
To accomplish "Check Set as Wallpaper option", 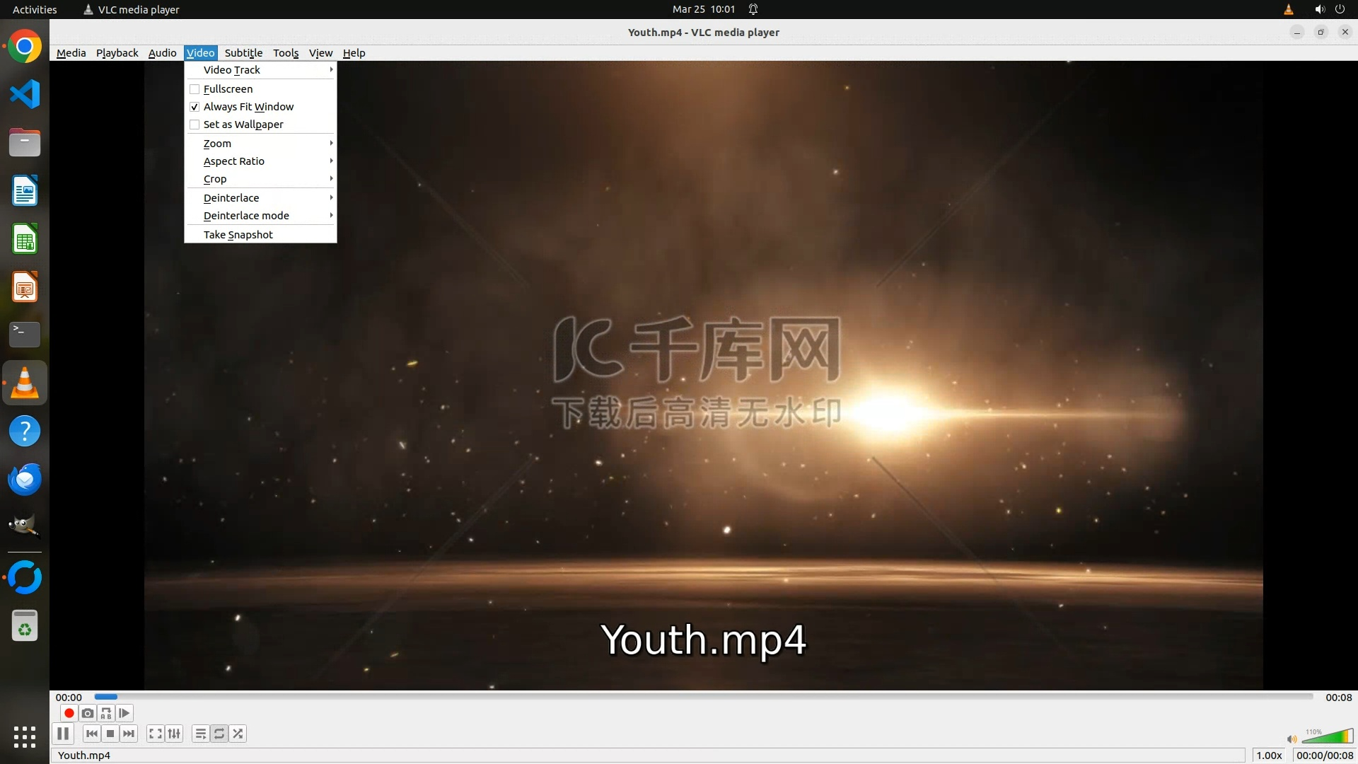I will tap(195, 125).
